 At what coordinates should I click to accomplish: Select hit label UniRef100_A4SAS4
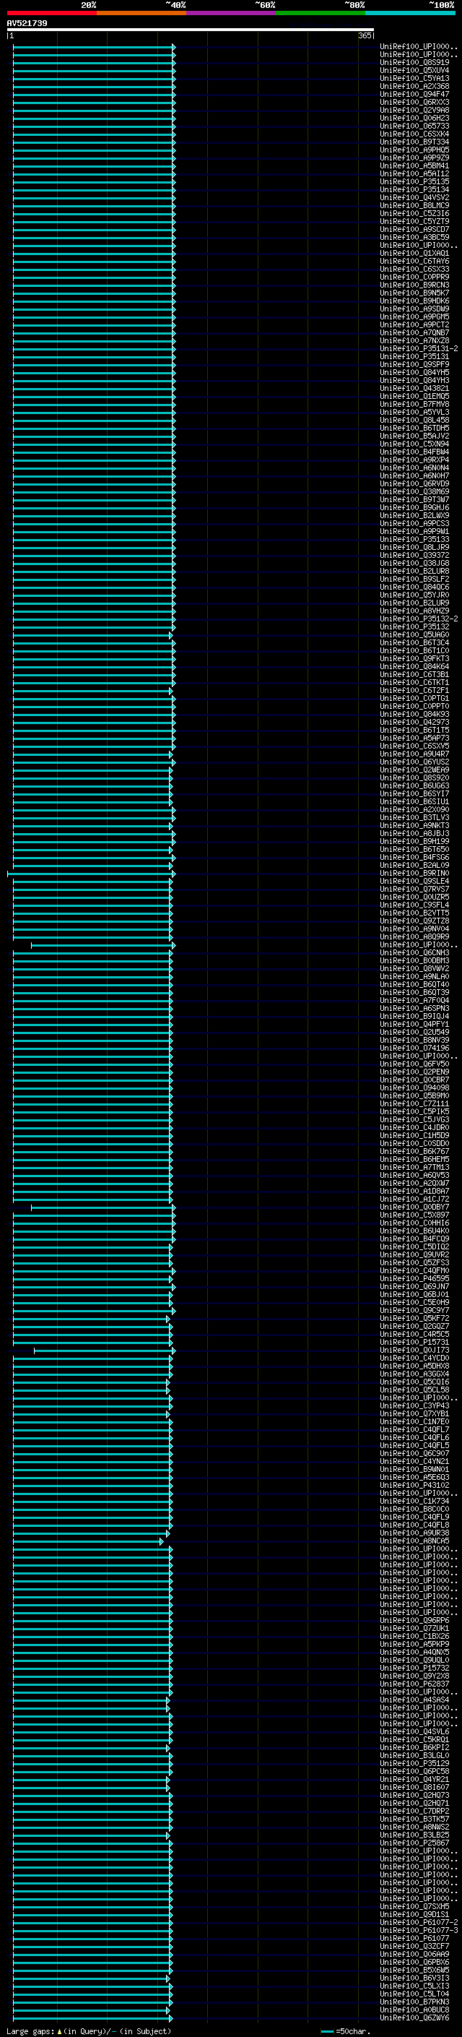pyautogui.click(x=414, y=1700)
